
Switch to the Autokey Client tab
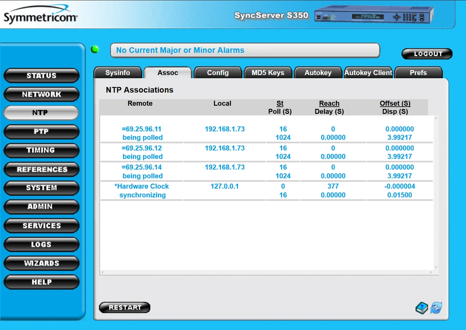[x=368, y=73]
